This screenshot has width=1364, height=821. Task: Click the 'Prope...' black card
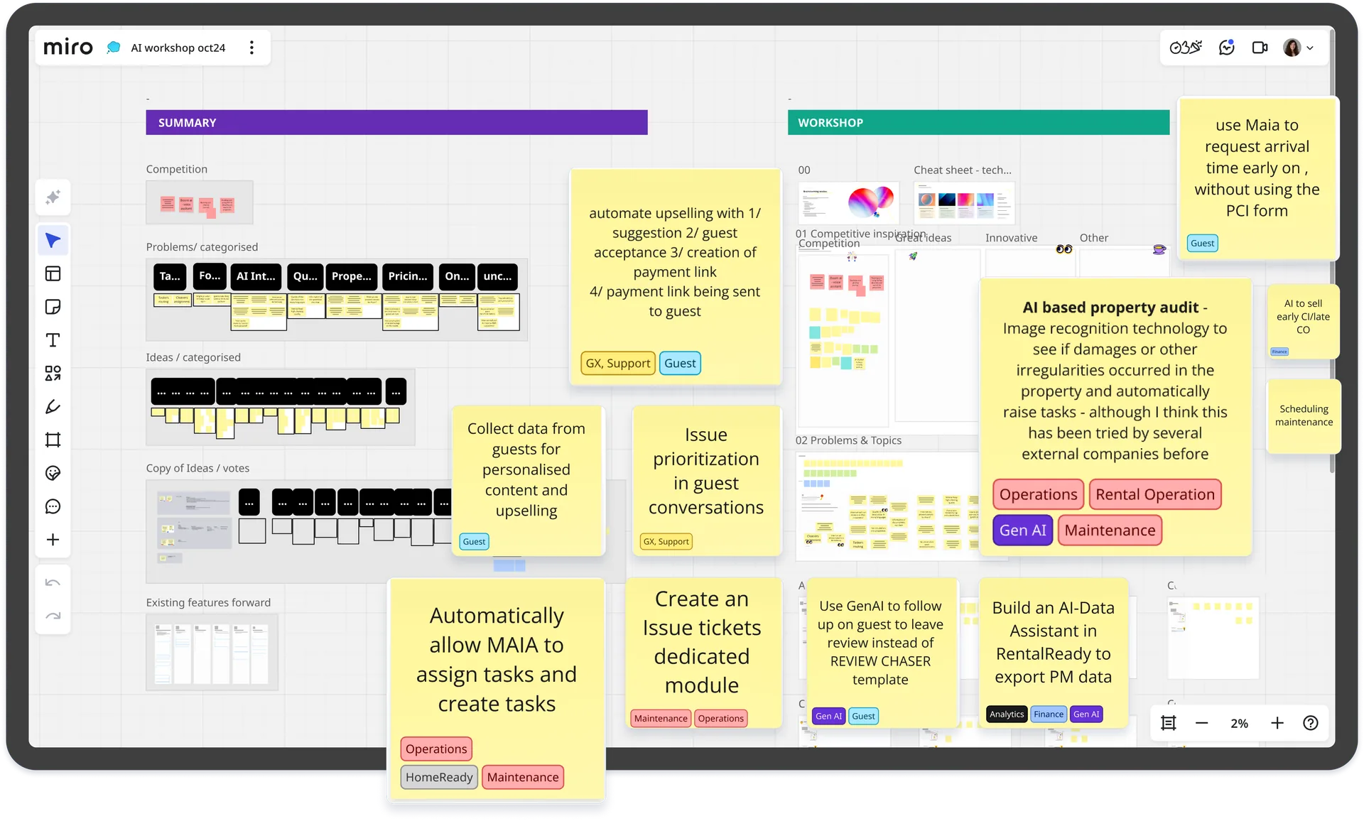352,276
